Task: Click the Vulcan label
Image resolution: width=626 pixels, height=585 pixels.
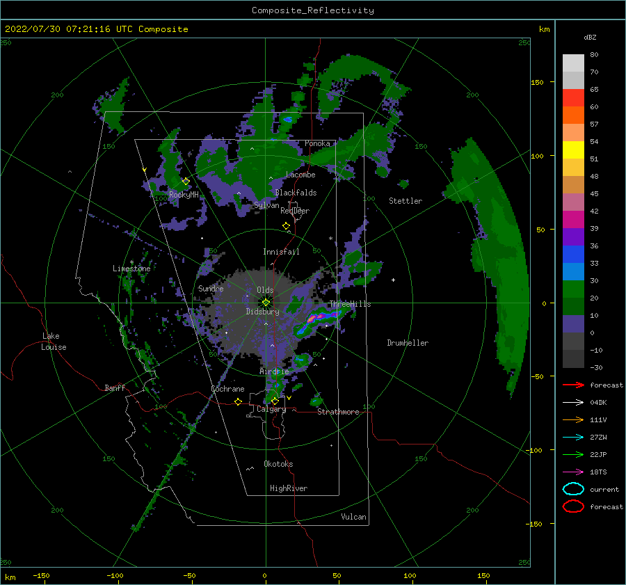Action: 353,517
